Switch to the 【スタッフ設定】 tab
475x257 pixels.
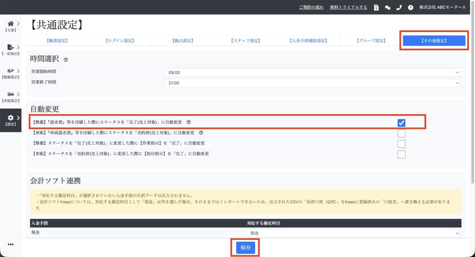pos(245,41)
